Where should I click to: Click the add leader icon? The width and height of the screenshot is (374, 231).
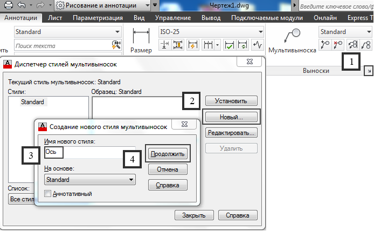click(x=325, y=45)
